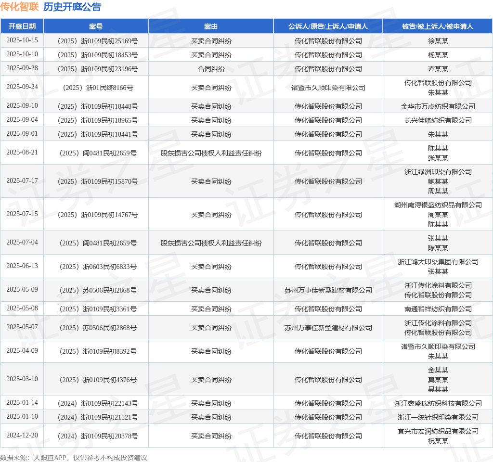The width and height of the screenshot is (493, 462).
Task: Select case number 浙0109民初18453号
Action: click(x=98, y=55)
